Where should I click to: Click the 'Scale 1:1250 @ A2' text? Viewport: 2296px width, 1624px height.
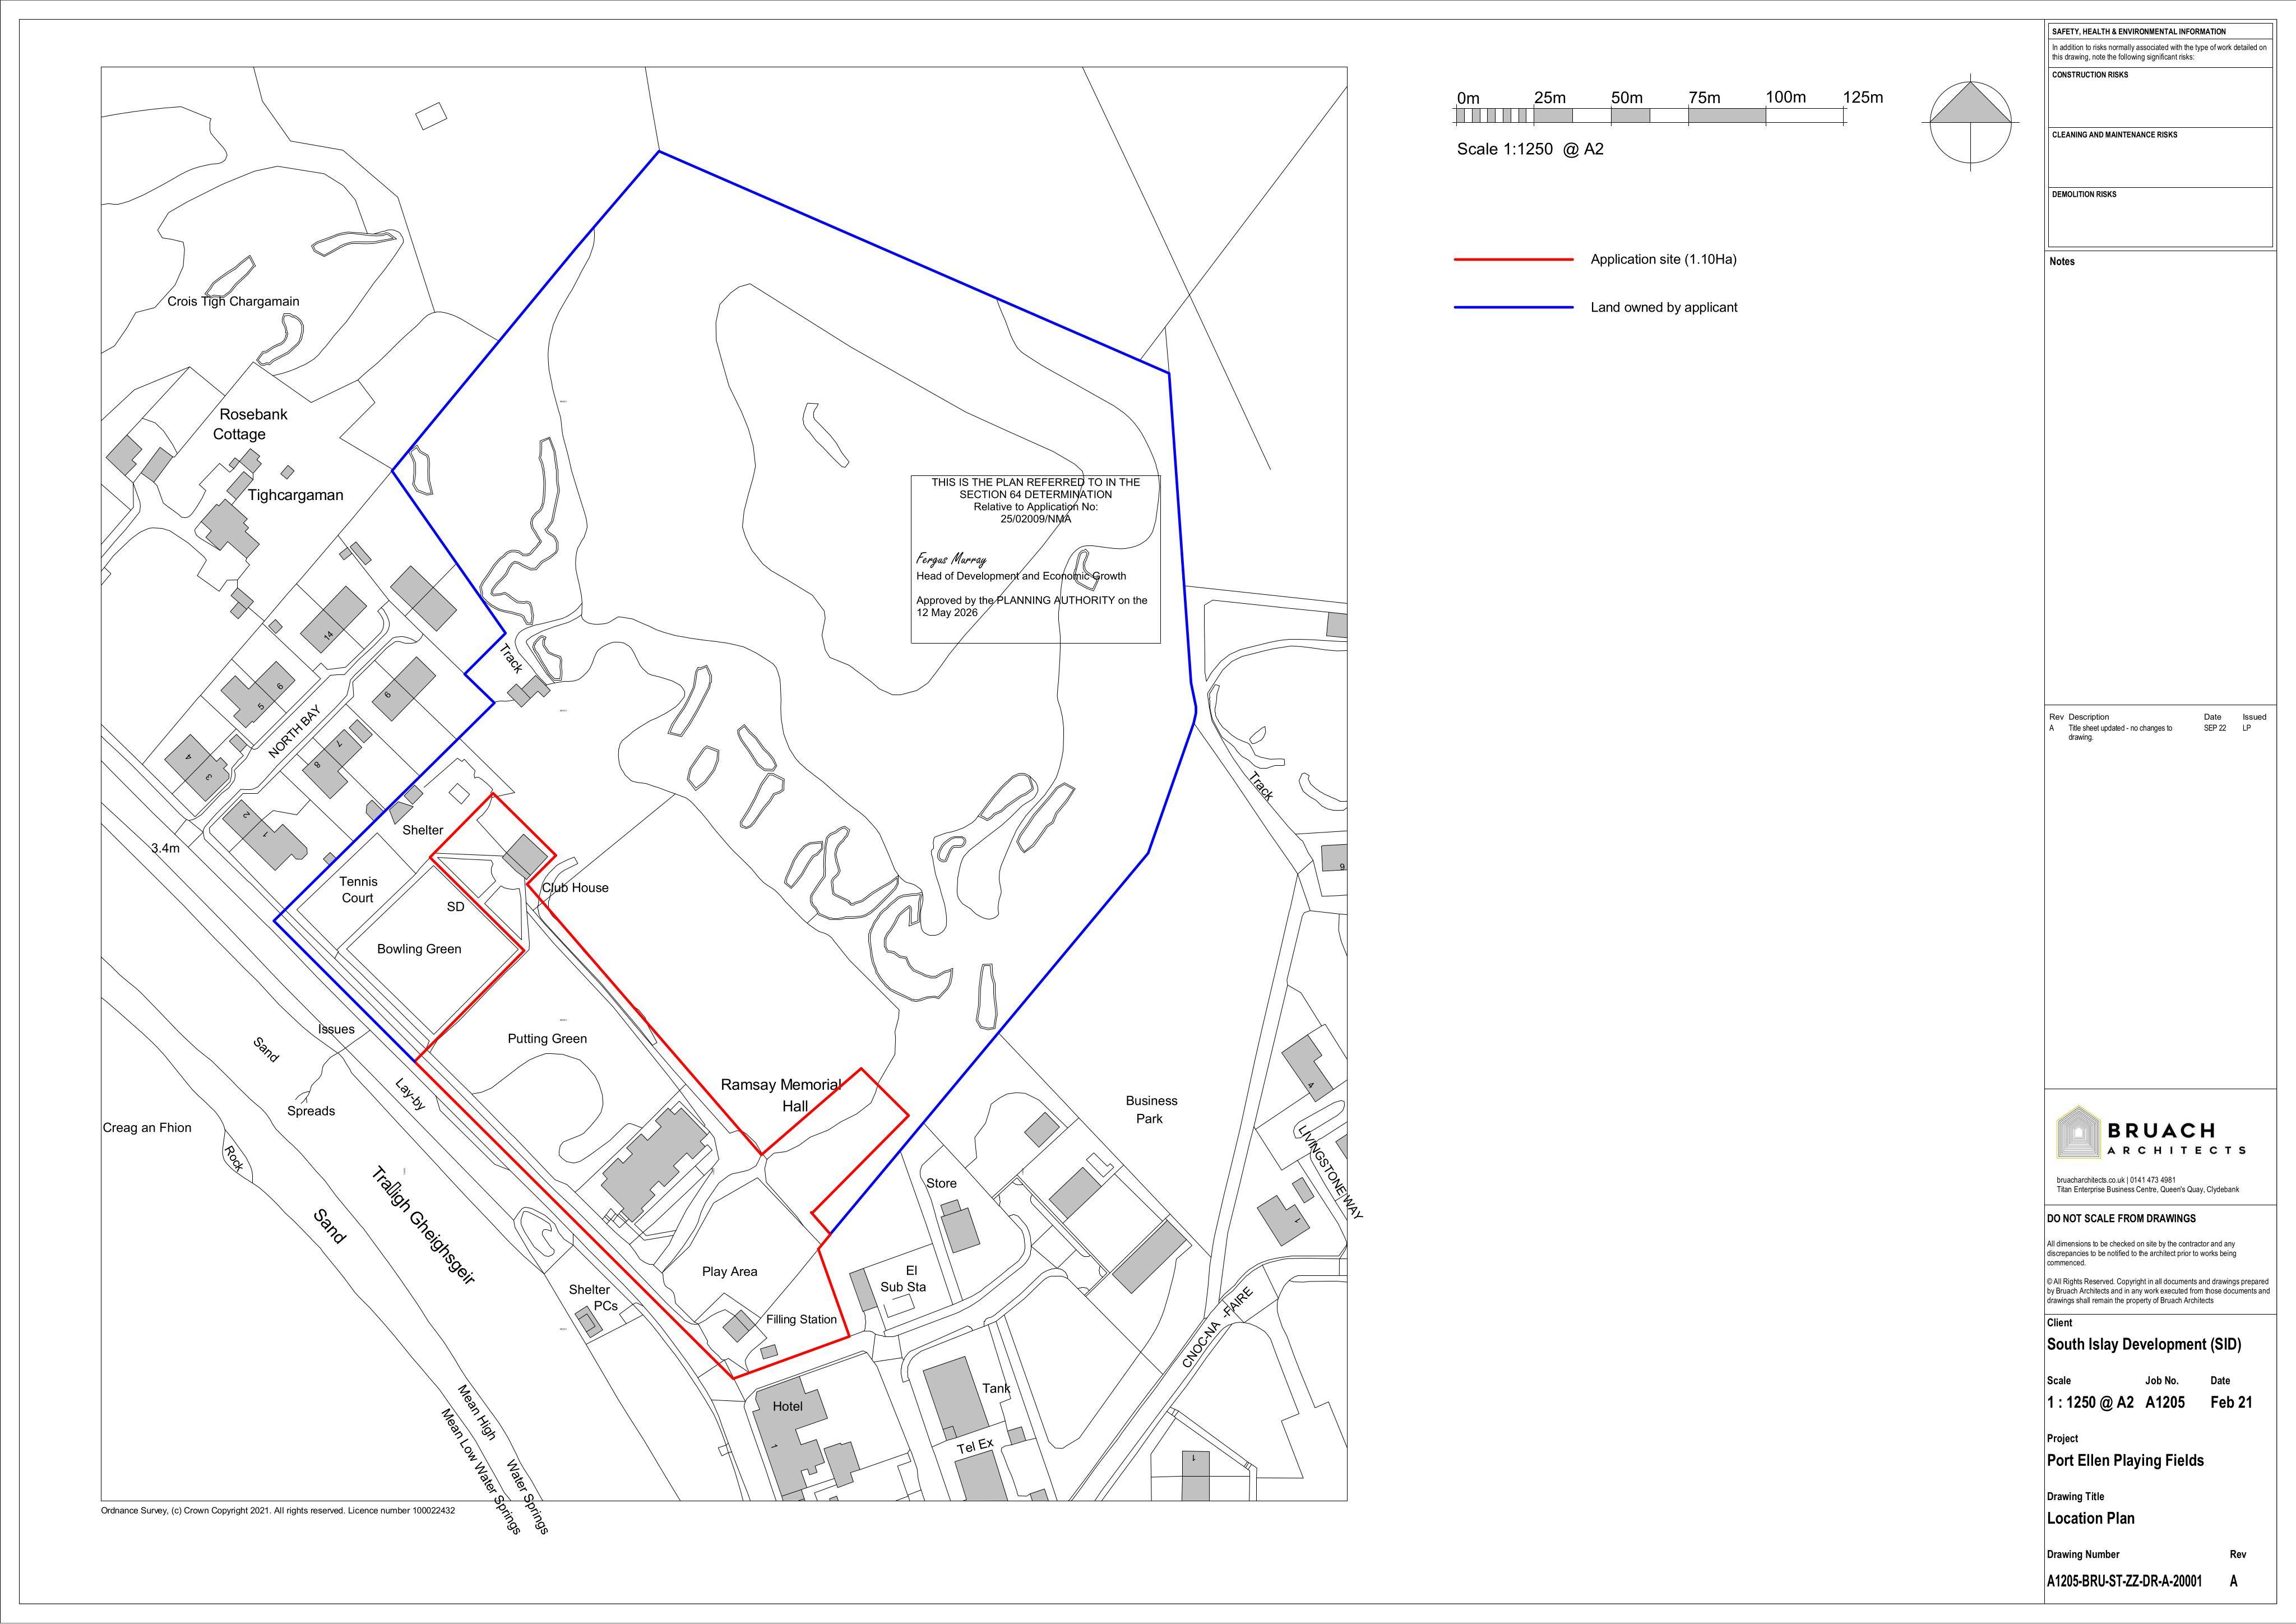click(x=1530, y=149)
